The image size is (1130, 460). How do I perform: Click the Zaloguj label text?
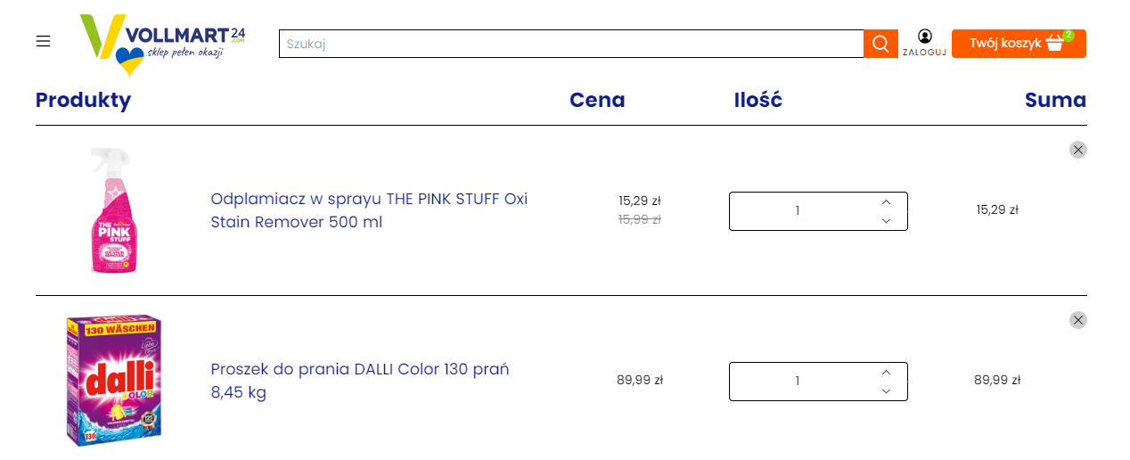924,53
